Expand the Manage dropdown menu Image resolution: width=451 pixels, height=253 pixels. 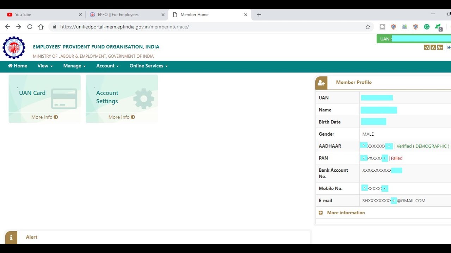tap(74, 66)
